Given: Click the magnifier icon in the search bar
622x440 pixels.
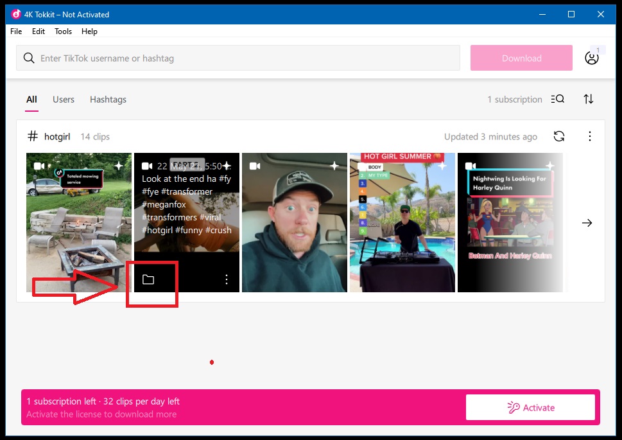Looking at the screenshot, I should point(28,57).
